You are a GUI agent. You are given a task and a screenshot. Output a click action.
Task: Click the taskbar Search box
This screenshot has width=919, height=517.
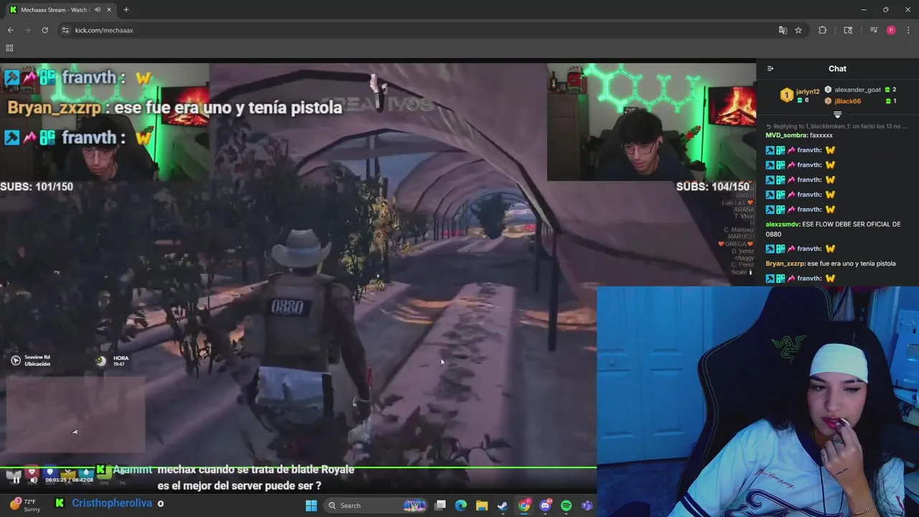coord(377,506)
